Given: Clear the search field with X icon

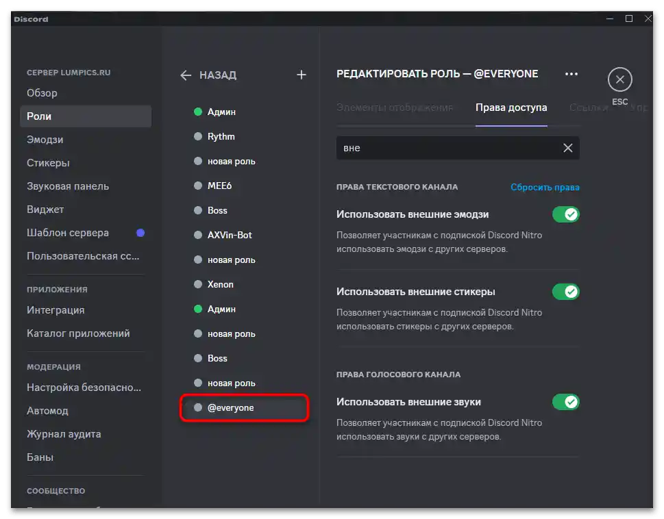Looking at the screenshot, I should tap(567, 148).
